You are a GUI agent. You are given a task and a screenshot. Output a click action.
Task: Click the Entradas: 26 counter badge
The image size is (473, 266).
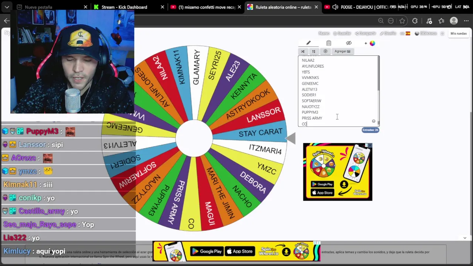click(370, 130)
